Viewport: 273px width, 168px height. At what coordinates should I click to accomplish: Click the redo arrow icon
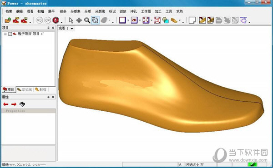(47, 20)
